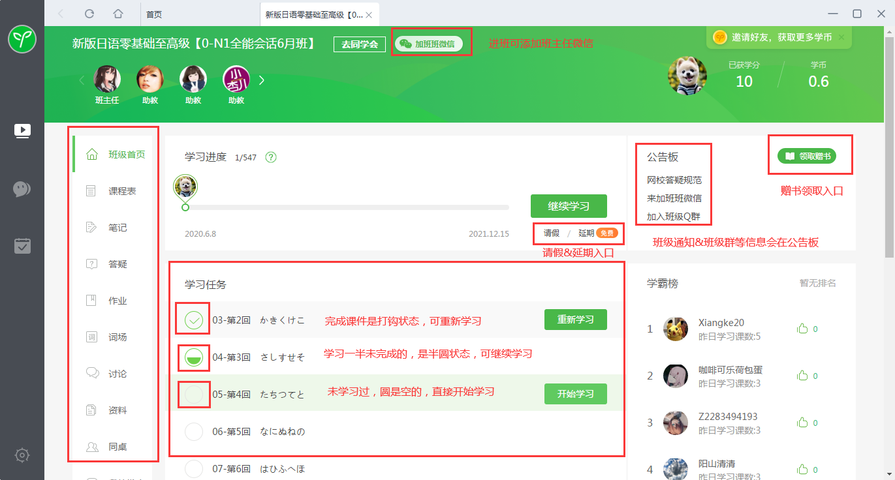
Task: Click the 领取赠书 button
Action: point(806,156)
